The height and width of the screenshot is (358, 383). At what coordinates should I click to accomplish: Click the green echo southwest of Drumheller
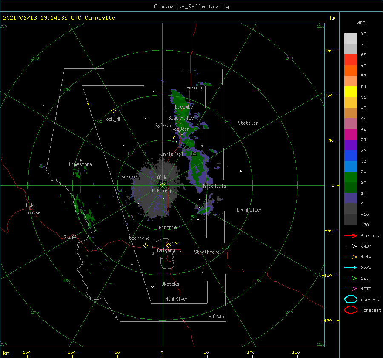205,210
